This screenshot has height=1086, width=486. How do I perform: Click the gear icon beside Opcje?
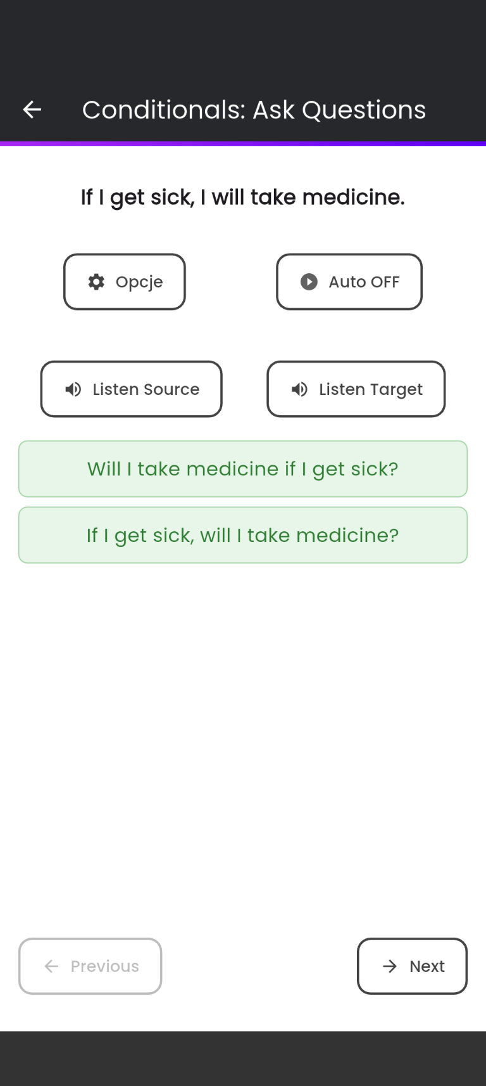[x=96, y=282]
